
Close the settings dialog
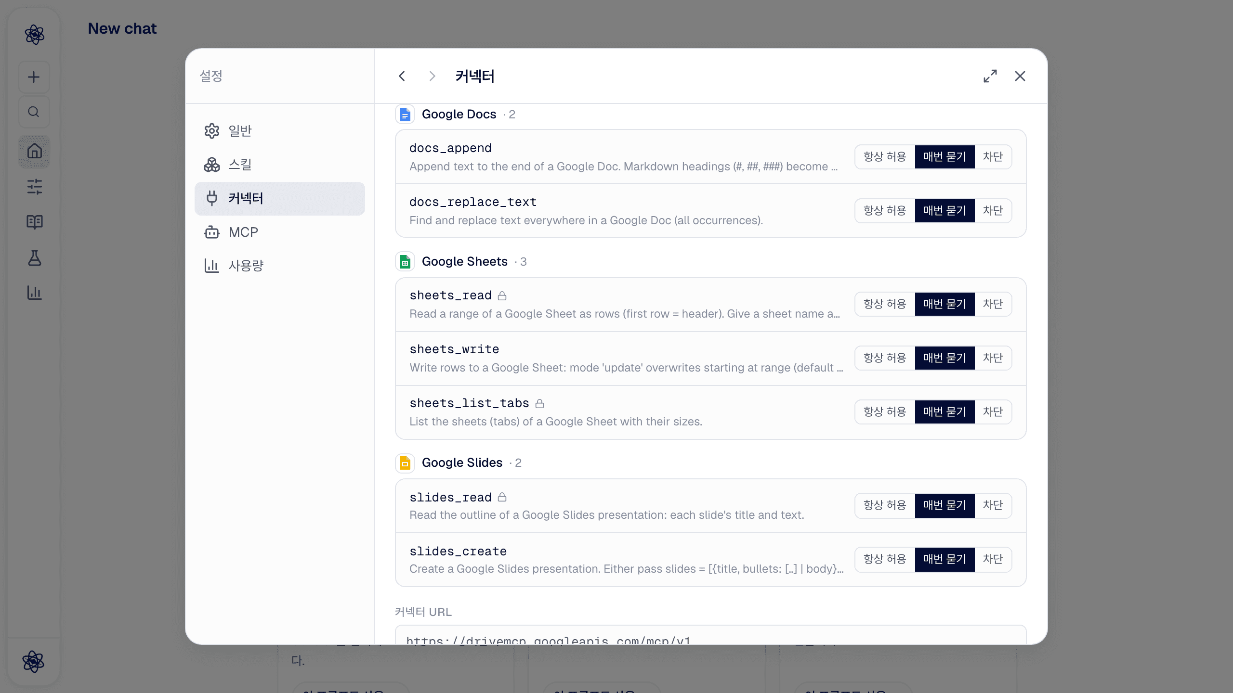[1020, 76]
